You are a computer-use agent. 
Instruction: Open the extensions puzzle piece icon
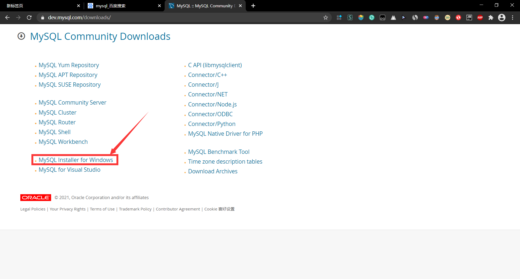pyautogui.click(x=491, y=17)
